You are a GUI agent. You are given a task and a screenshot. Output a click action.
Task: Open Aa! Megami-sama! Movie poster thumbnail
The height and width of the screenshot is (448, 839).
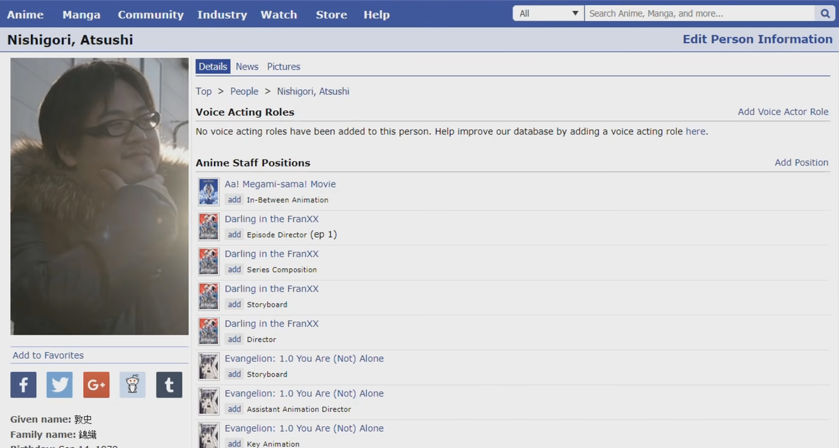click(x=208, y=192)
